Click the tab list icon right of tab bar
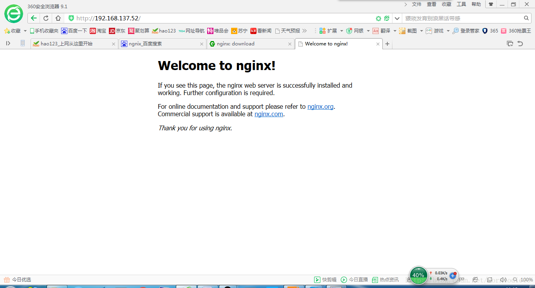This screenshot has width=535, height=288. coord(510,44)
